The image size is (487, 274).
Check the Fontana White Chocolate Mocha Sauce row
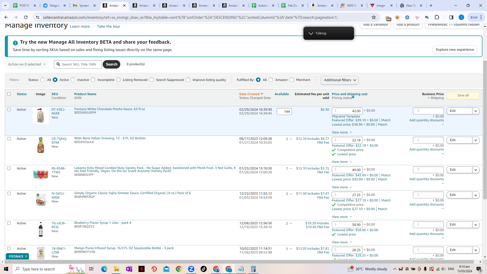tap(9, 109)
